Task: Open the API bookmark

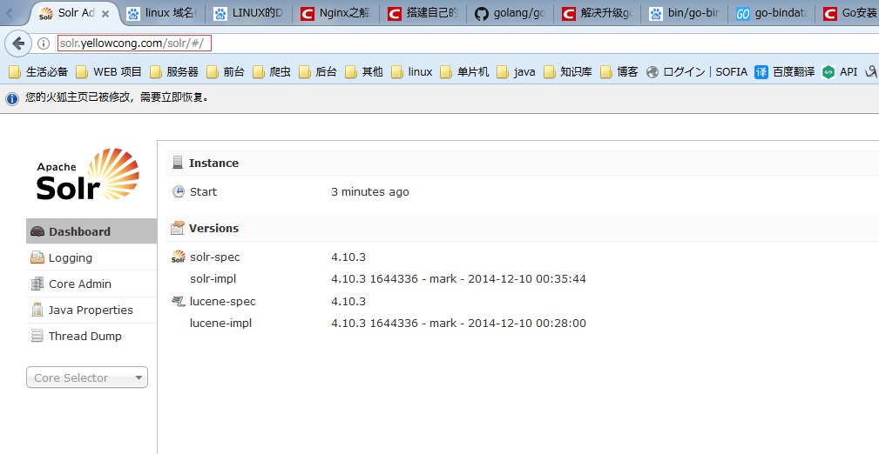Action: pyautogui.click(x=840, y=71)
